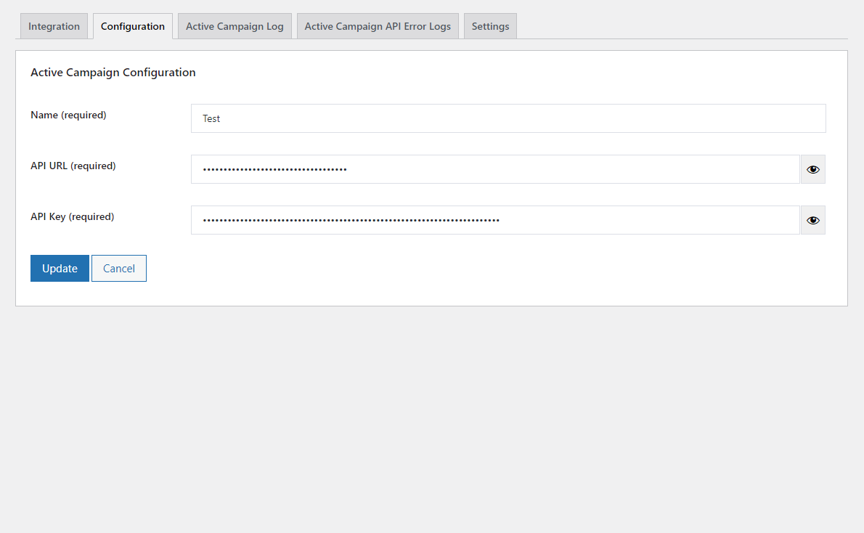Focus the API Key input field
The height and width of the screenshot is (533, 864).
click(495, 220)
